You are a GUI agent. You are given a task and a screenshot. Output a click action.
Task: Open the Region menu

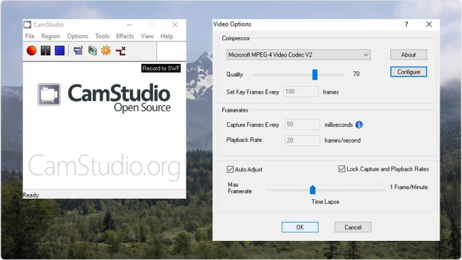tap(50, 36)
